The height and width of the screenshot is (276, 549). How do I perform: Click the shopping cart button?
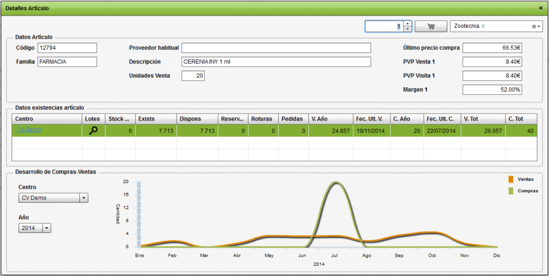(x=431, y=26)
